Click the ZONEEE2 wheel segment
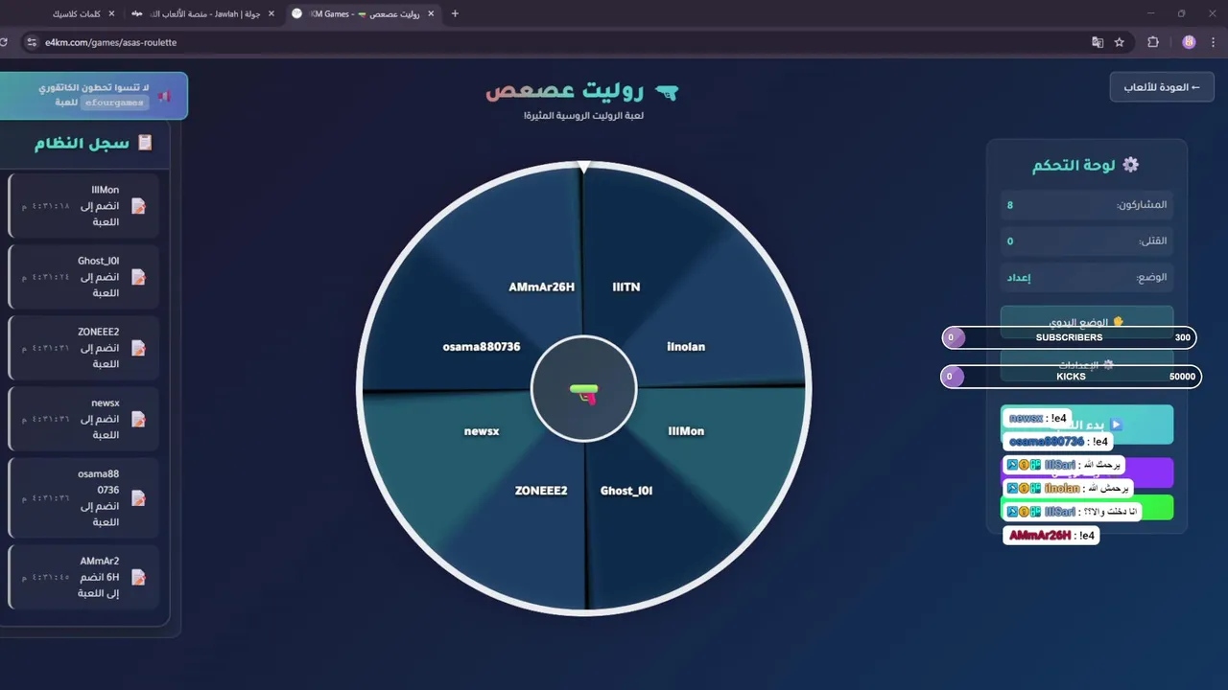This screenshot has height=690, width=1228. tap(541, 491)
